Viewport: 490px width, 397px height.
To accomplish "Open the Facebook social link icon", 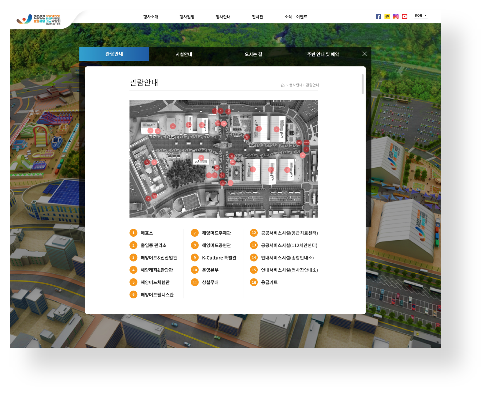I will pos(378,17).
